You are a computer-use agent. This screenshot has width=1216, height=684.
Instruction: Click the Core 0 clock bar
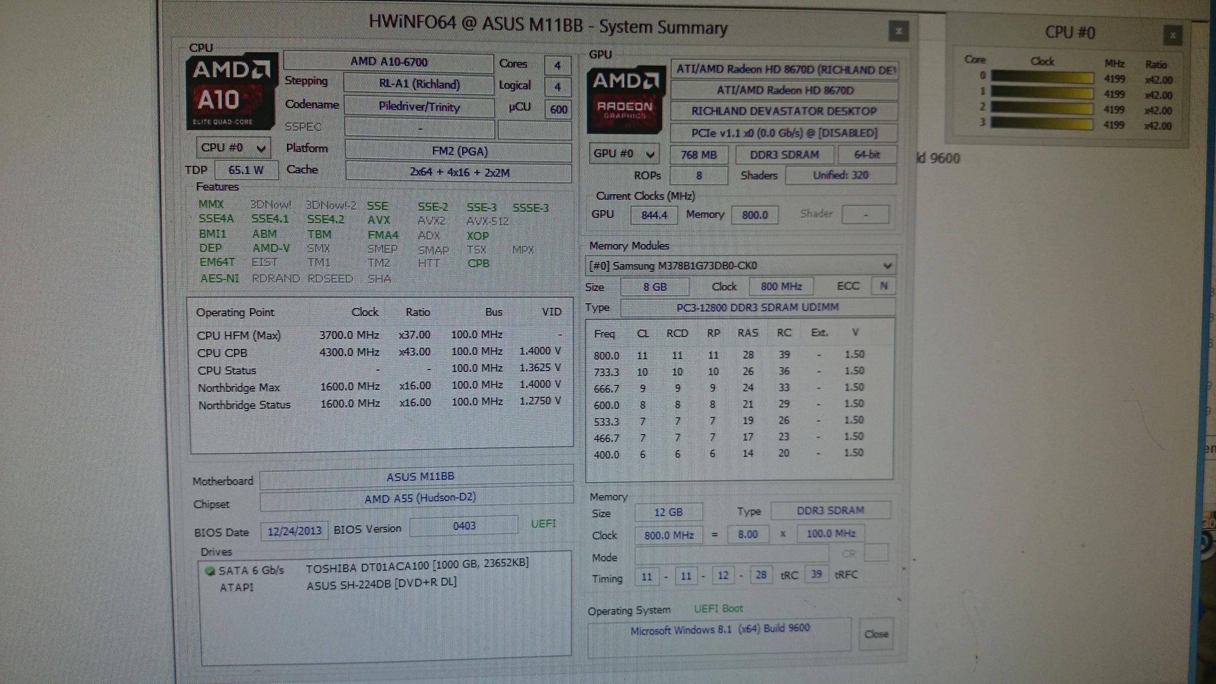(1041, 78)
